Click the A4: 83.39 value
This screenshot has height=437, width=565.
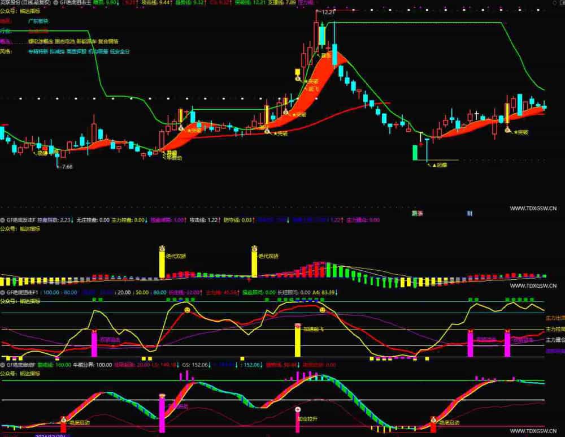coord(325,292)
